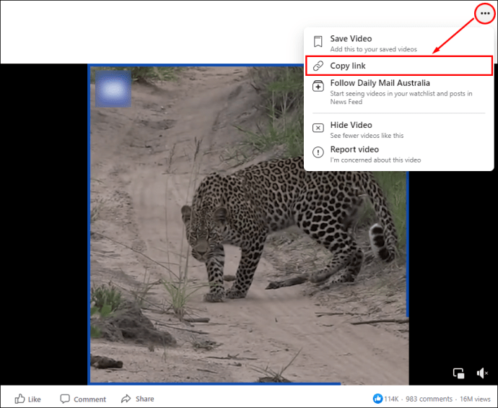Open the 983 comments link

[429, 399]
